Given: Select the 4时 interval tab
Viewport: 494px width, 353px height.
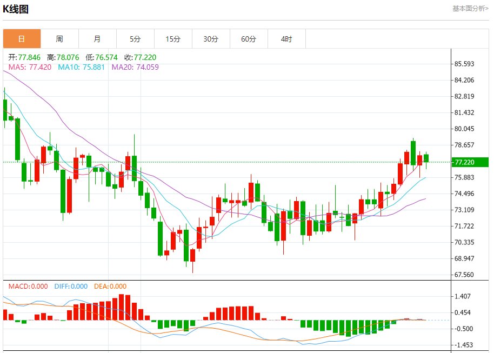Looking at the screenshot, I should 286,39.
